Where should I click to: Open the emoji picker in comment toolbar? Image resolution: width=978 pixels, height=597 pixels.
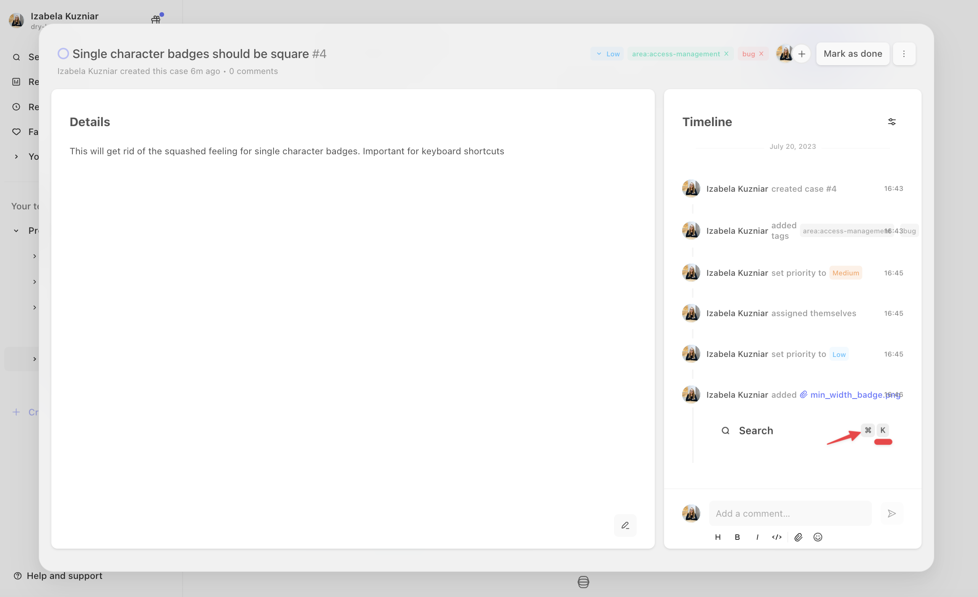pyautogui.click(x=818, y=537)
